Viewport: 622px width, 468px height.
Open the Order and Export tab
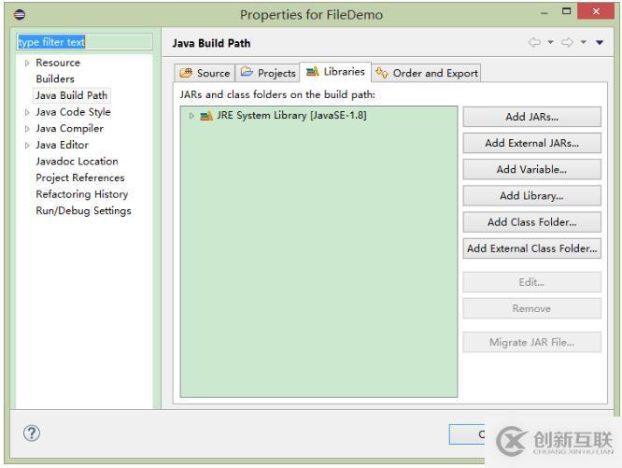[426, 73]
